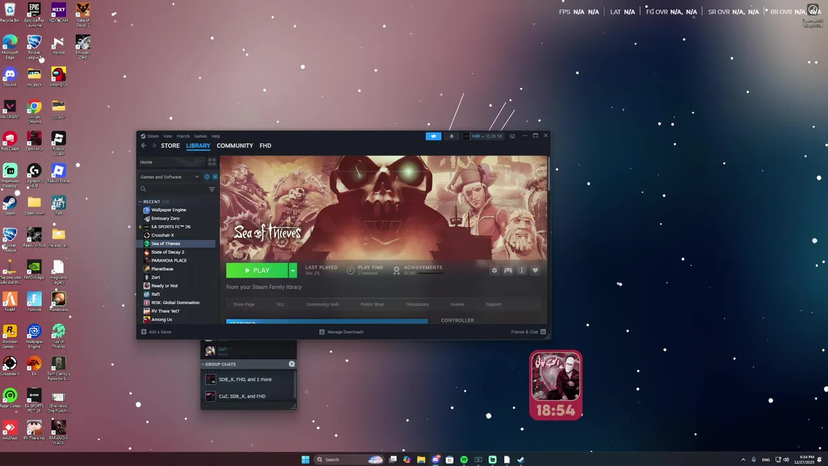Toggle the recent activity clock filter
This screenshot has width=828, height=466.
point(207,177)
